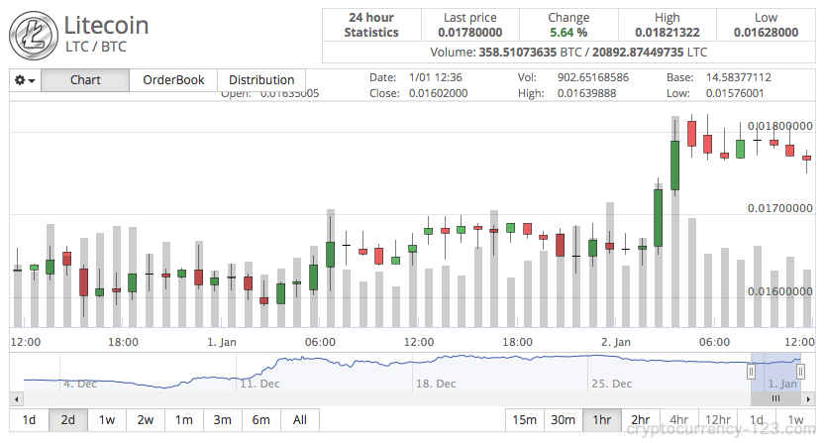Grab the navigator left range handle
Viewport: 824px width, 443px height.
tap(751, 372)
